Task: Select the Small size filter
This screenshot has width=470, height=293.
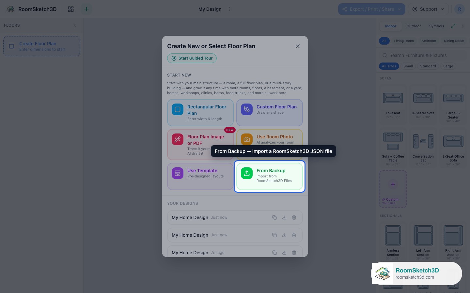Action: pyautogui.click(x=408, y=66)
